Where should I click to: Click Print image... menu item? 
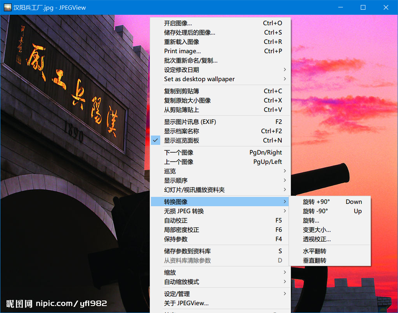pyautogui.click(x=182, y=51)
